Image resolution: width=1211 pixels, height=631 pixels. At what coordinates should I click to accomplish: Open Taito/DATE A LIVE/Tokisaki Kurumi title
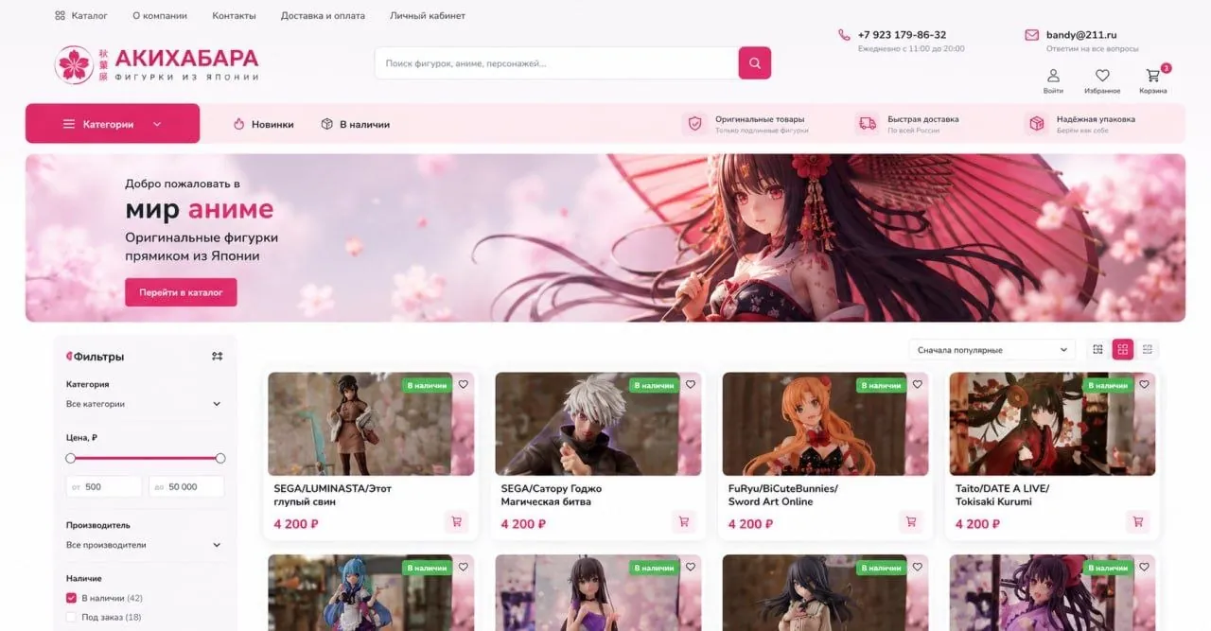point(1002,495)
